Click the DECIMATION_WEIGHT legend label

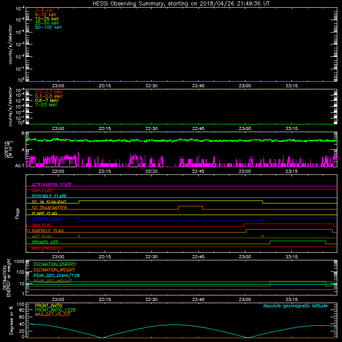click(x=54, y=270)
